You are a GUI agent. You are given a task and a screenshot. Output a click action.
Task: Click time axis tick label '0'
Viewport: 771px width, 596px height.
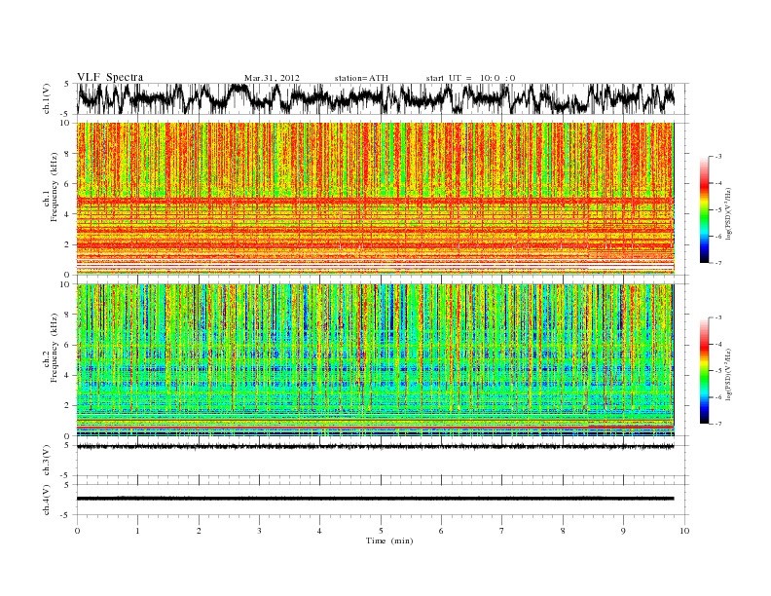tap(77, 531)
